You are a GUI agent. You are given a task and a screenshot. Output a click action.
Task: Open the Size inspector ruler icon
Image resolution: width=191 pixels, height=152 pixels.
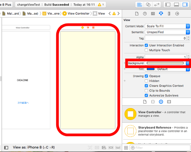[x=169, y=14]
